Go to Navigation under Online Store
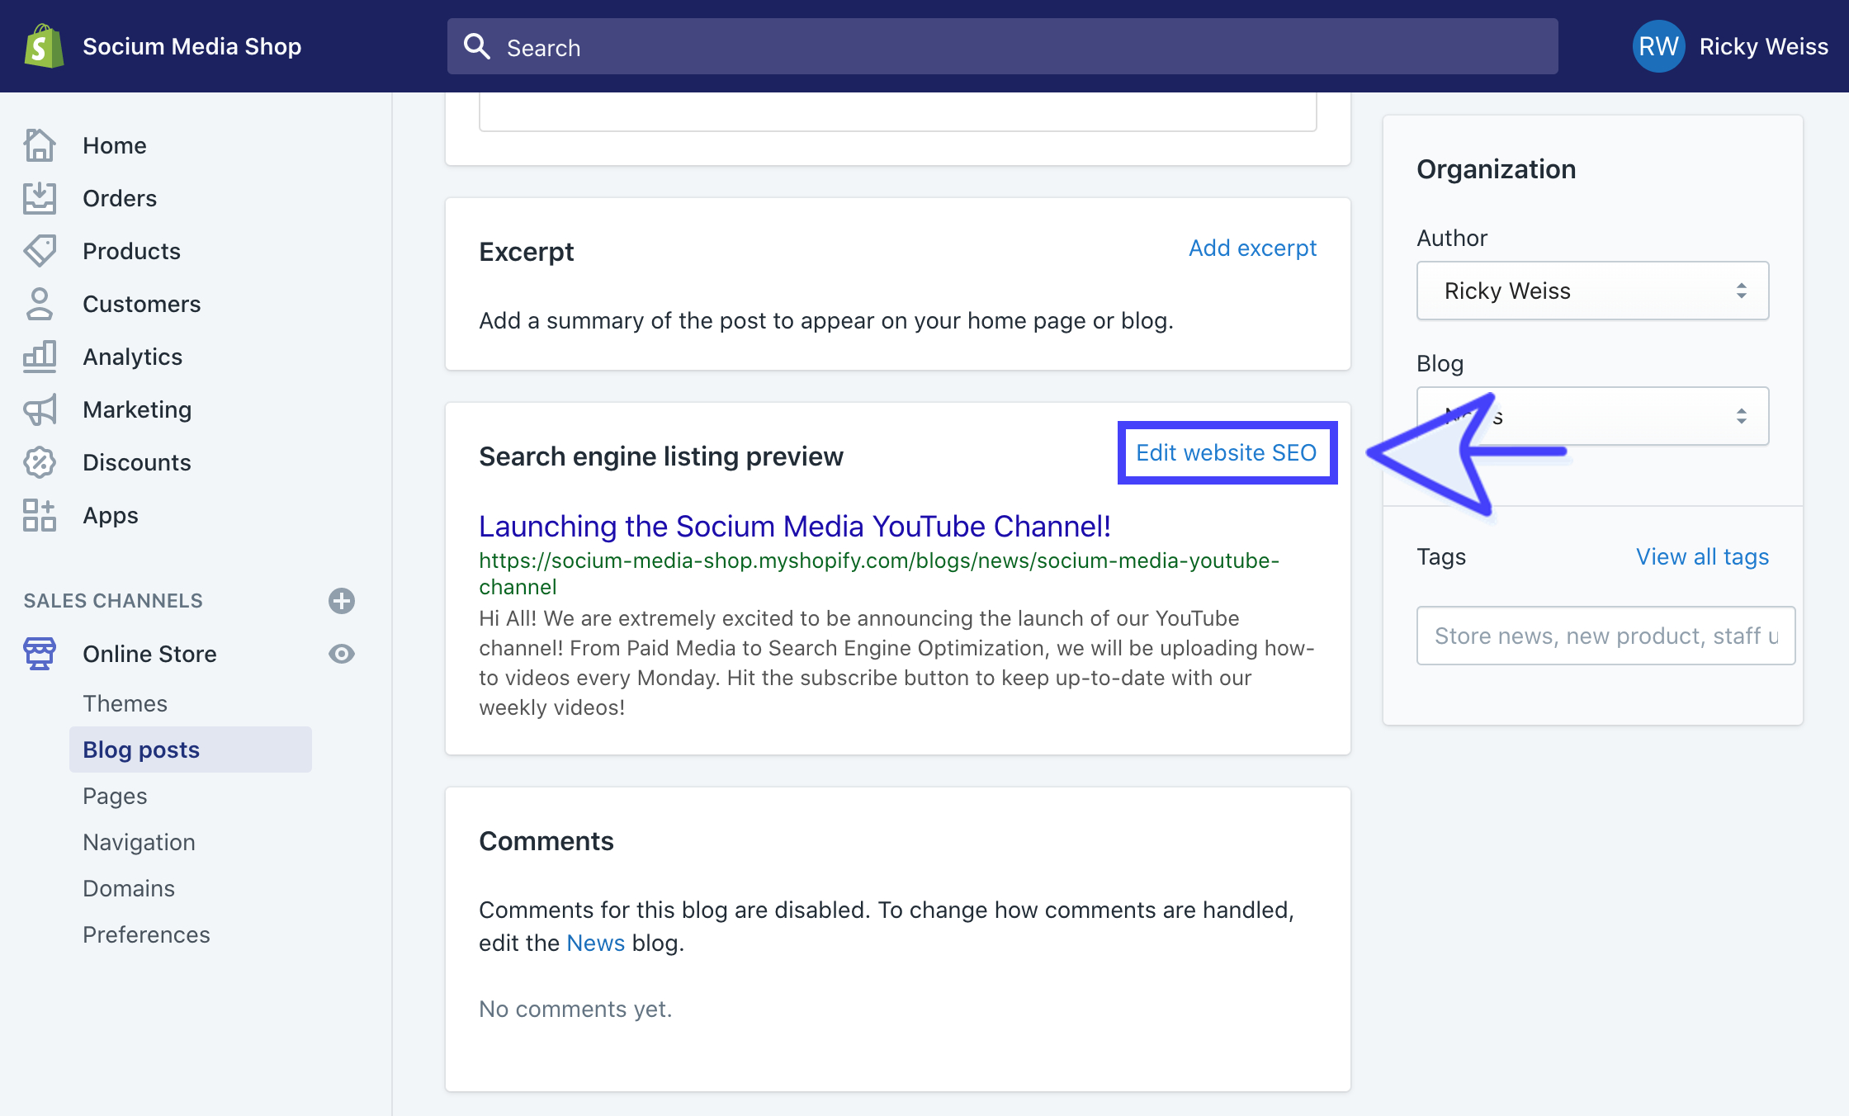1849x1116 pixels. [139, 842]
